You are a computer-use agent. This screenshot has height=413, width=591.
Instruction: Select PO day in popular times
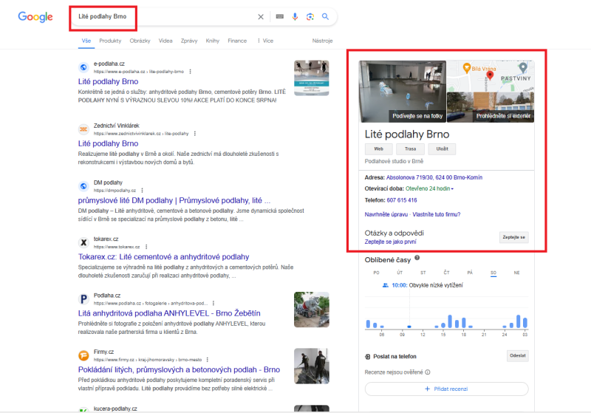376,273
